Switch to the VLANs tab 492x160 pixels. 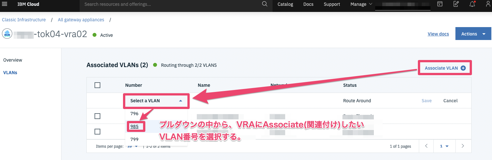tap(10, 73)
